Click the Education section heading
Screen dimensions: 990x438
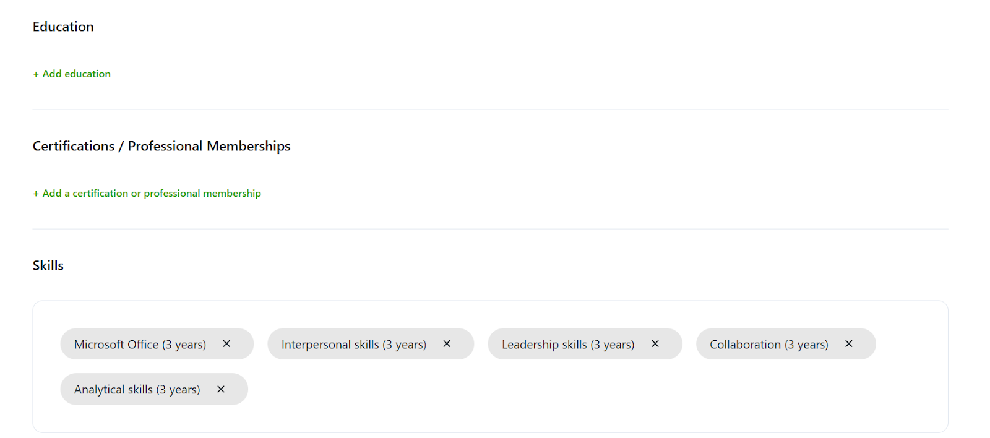pos(63,27)
